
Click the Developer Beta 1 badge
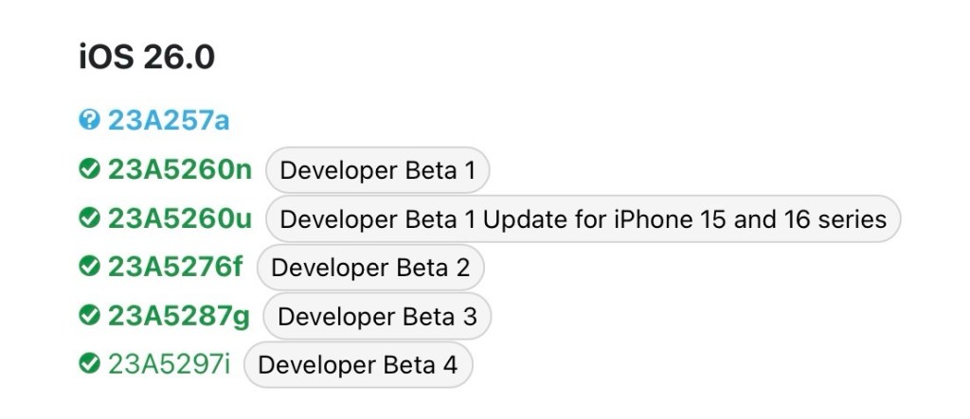pyautogui.click(x=377, y=171)
